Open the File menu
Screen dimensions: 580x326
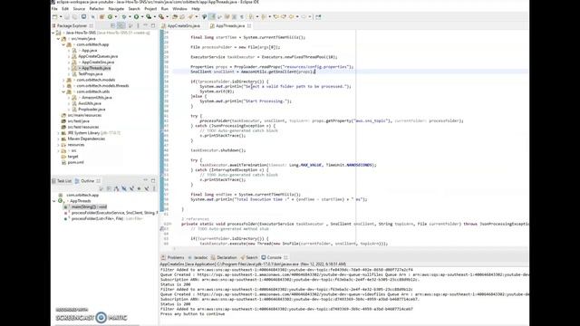(54, 9)
